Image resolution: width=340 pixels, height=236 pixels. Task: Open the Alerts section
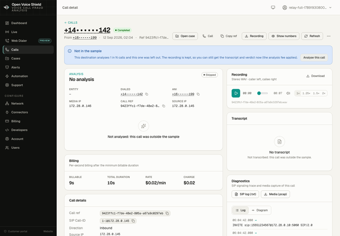pos(28,68)
